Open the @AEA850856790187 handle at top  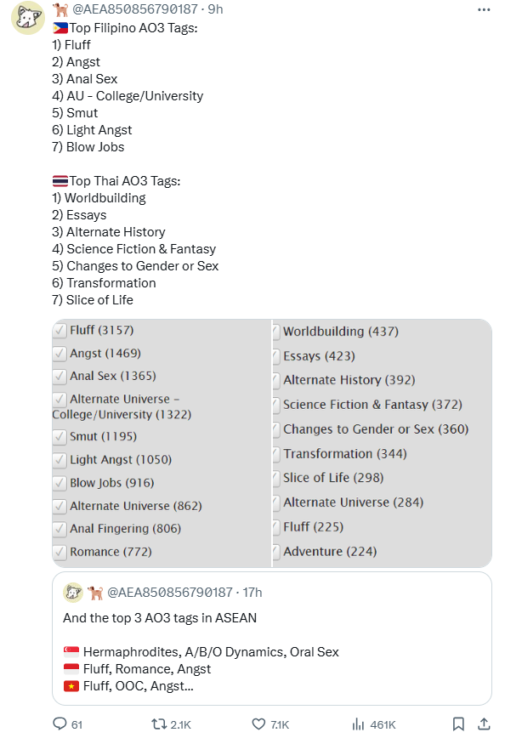pyautogui.click(x=135, y=9)
